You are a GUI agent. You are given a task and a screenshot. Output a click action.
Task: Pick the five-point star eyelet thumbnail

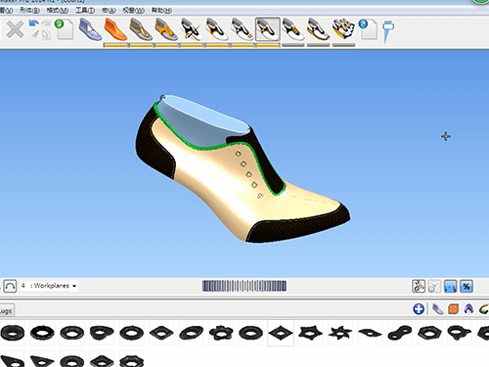point(310,333)
